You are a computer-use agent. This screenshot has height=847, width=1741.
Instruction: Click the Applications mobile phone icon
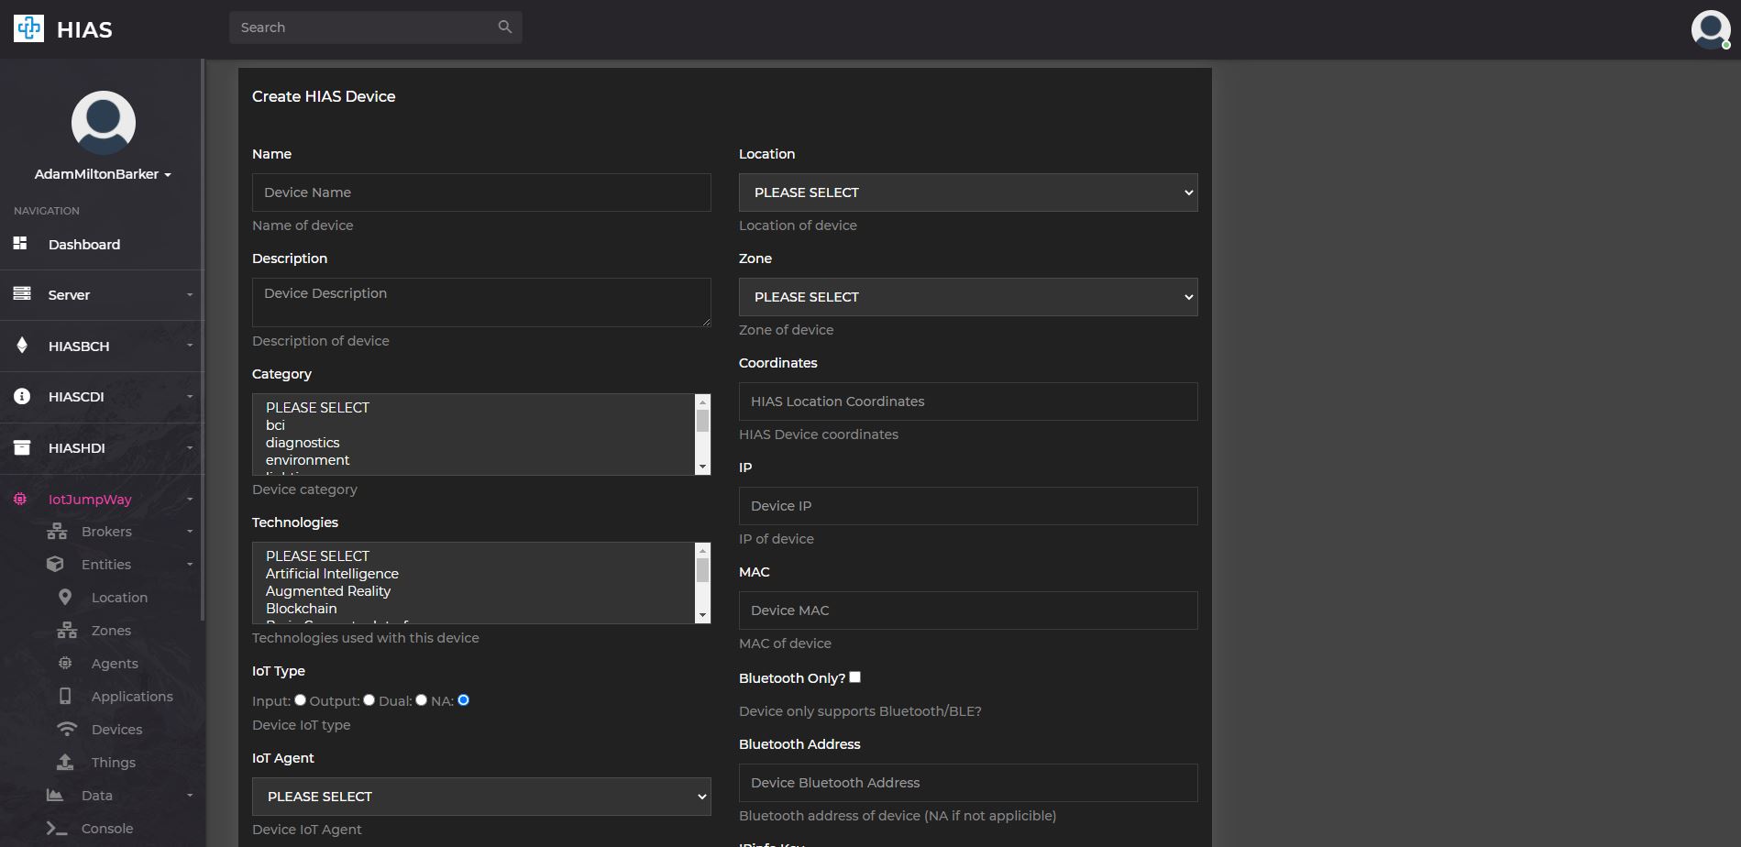point(65,696)
